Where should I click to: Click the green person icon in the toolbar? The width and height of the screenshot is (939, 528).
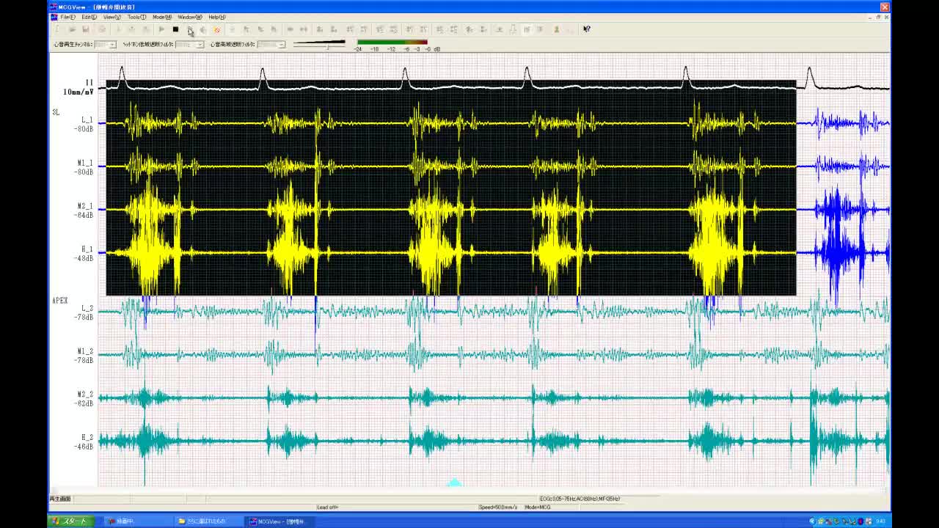(x=556, y=29)
